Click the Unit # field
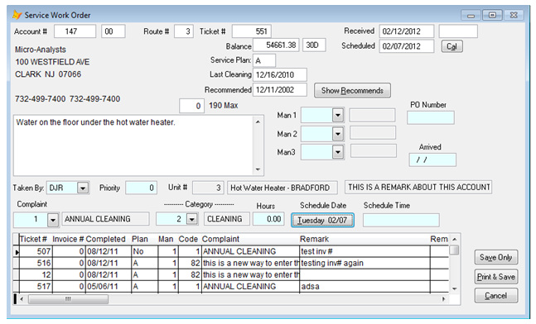This screenshot has height=324, width=536. [208, 188]
